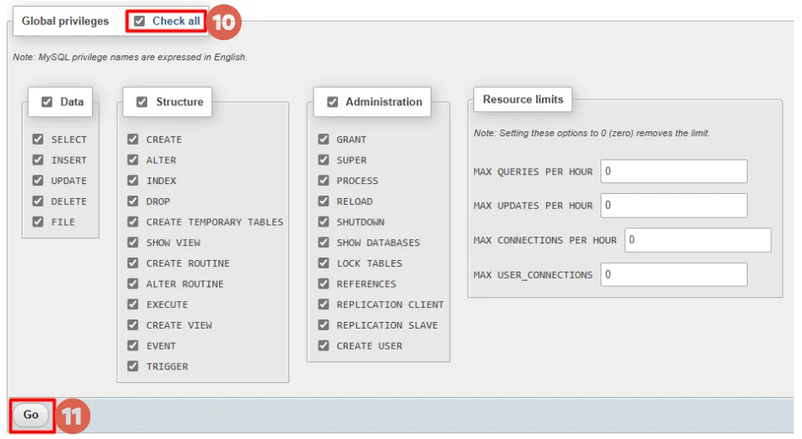This screenshot has height=439, width=802.
Task: Uncheck the RELOAD privilege
Action: 324,201
